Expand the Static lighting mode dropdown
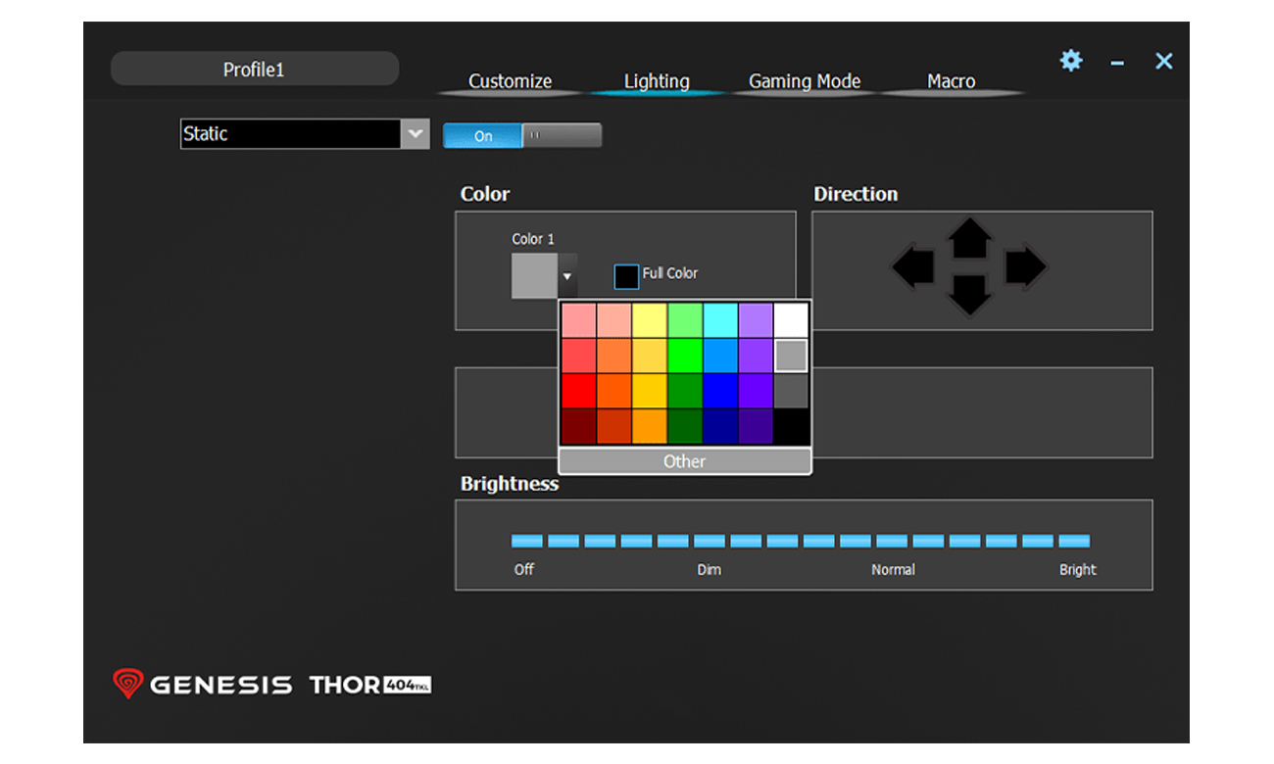Image resolution: width=1274 pixels, height=764 pixels. tap(416, 134)
